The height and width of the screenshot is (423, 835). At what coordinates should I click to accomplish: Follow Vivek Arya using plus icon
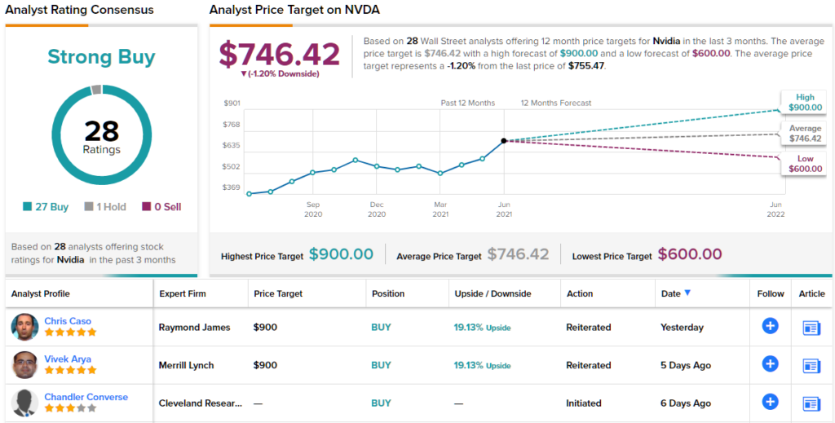click(770, 364)
